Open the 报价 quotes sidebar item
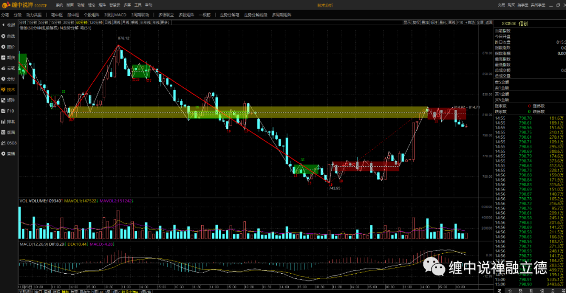566x293 pixels. pos(8,47)
